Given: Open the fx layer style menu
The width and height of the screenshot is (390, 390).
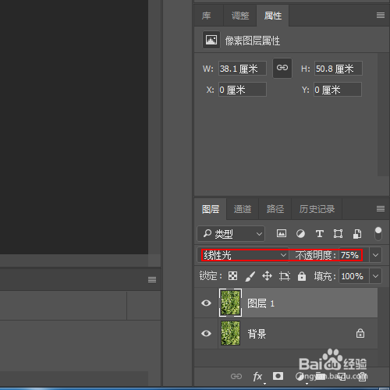Looking at the screenshot, I should [x=257, y=376].
